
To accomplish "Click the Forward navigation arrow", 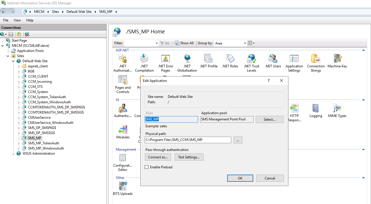I will pos(12,12).
